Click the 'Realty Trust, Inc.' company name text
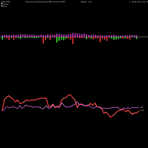Image resolution: width=148 pixels, height=148 pixels. (139, 2)
